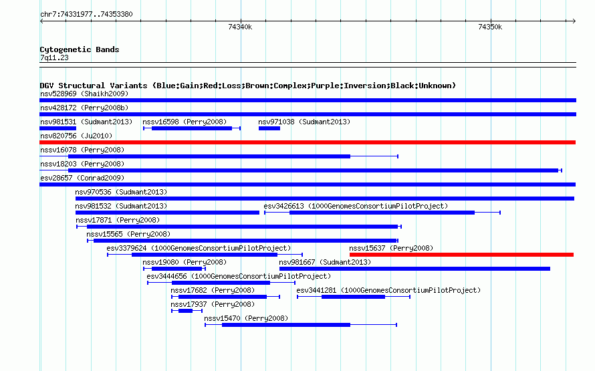Image resolution: width=595 pixels, height=371 pixels.
Task: Click the nssv16078 (Perry2008) label
Action: [82, 150]
